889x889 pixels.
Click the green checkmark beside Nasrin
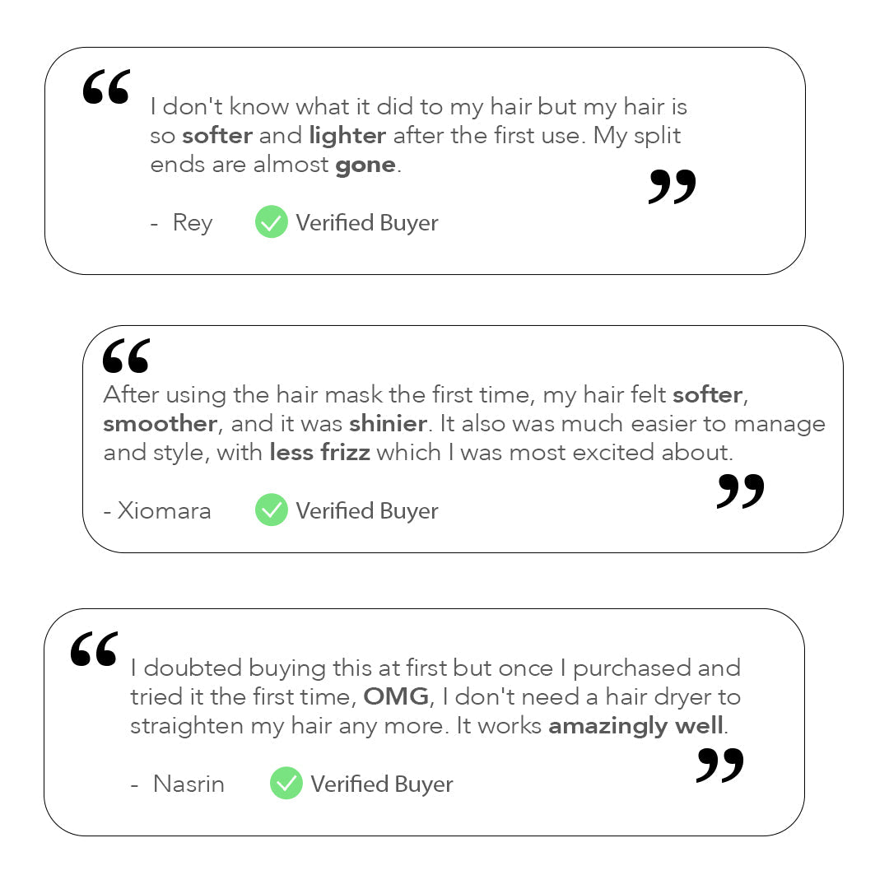286,784
